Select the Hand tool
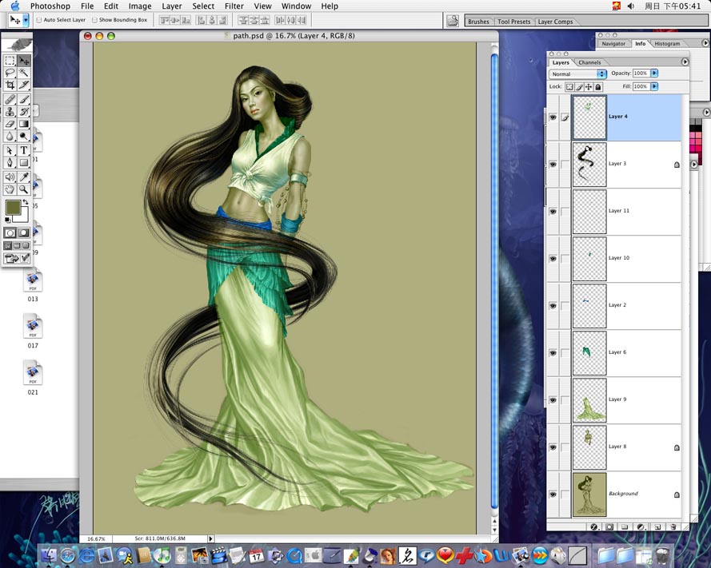The width and height of the screenshot is (711, 568). click(x=10, y=189)
